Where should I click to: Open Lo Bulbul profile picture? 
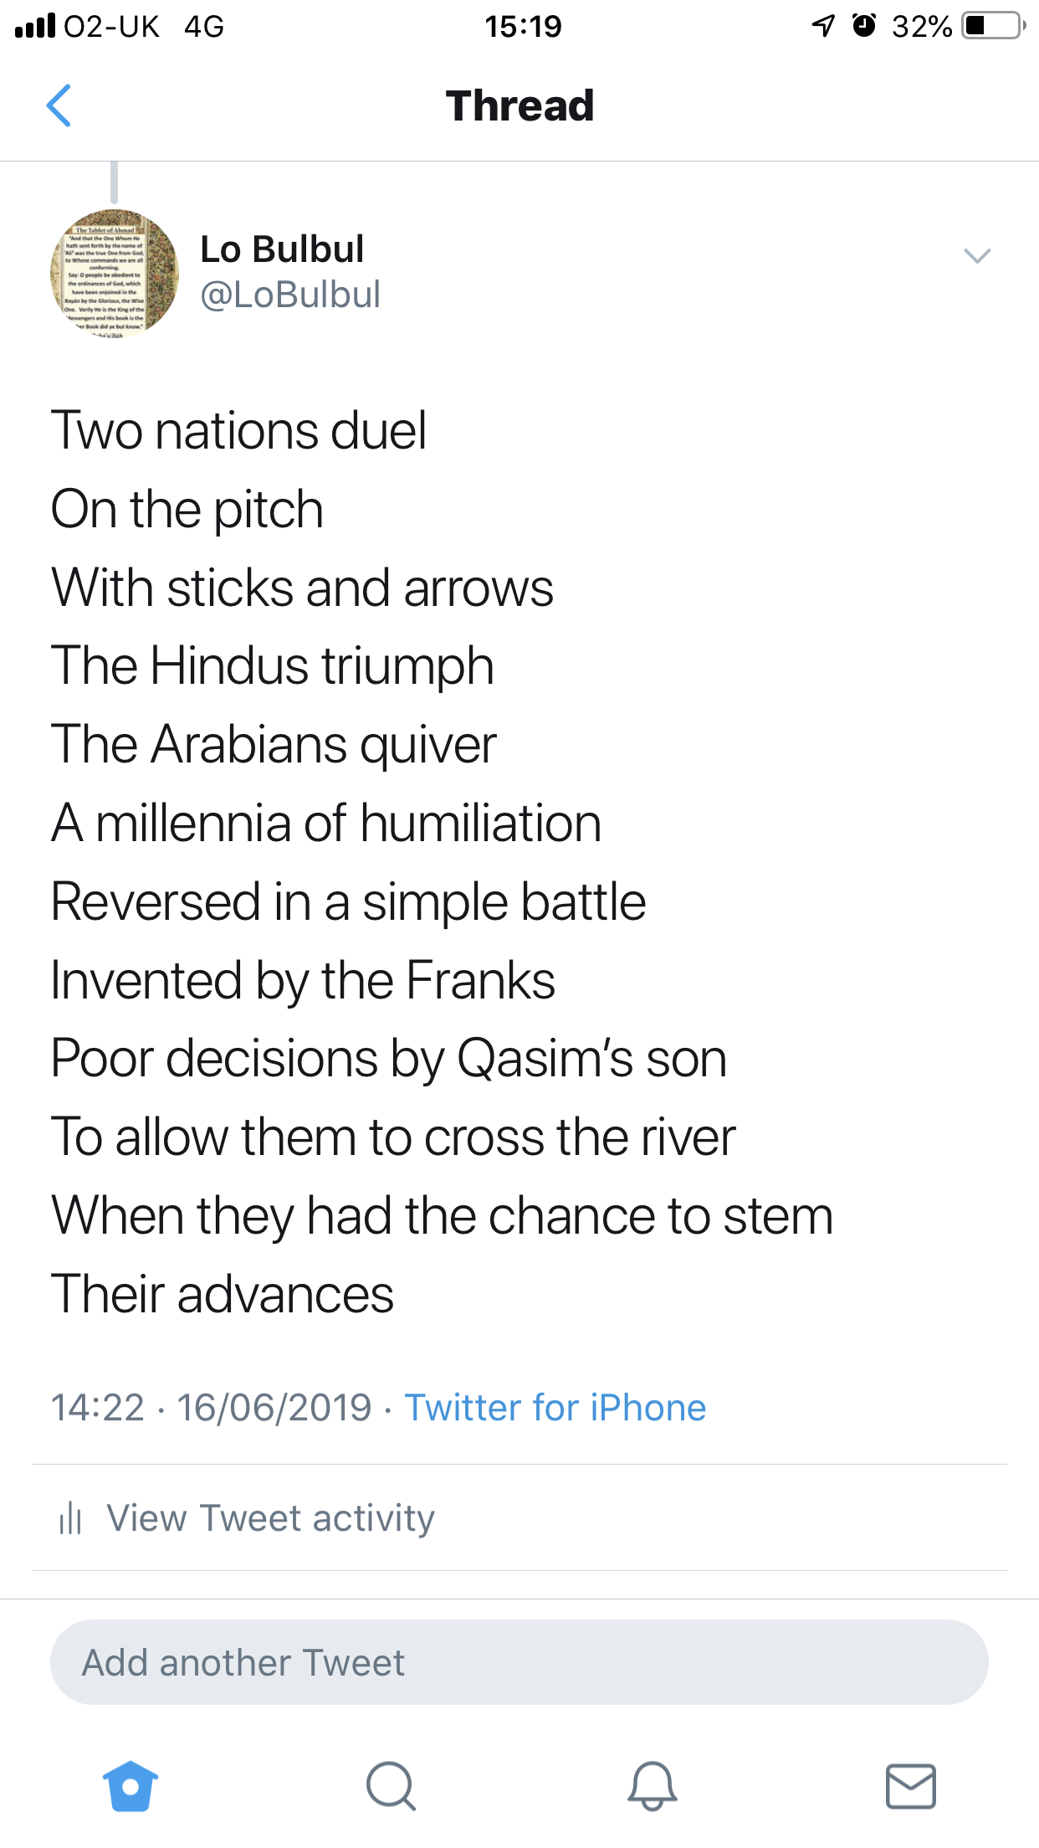coord(115,273)
